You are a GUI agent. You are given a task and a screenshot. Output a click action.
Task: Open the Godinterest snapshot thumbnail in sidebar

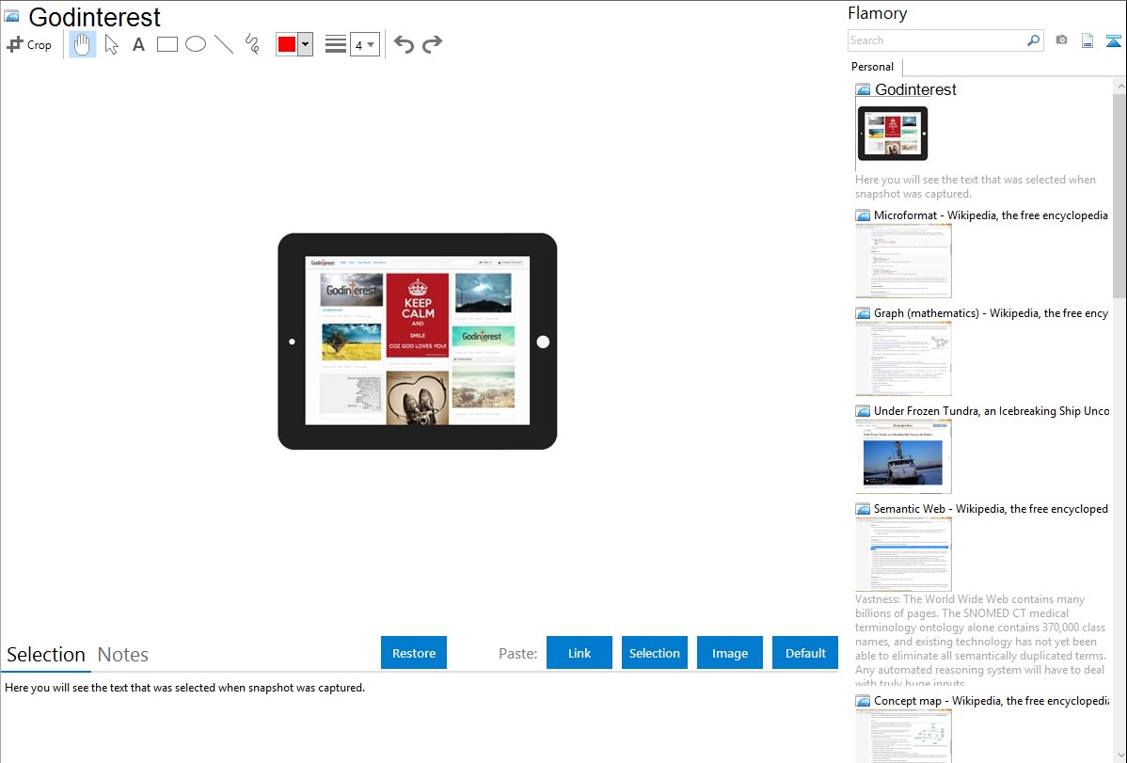pyautogui.click(x=893, y=134)
